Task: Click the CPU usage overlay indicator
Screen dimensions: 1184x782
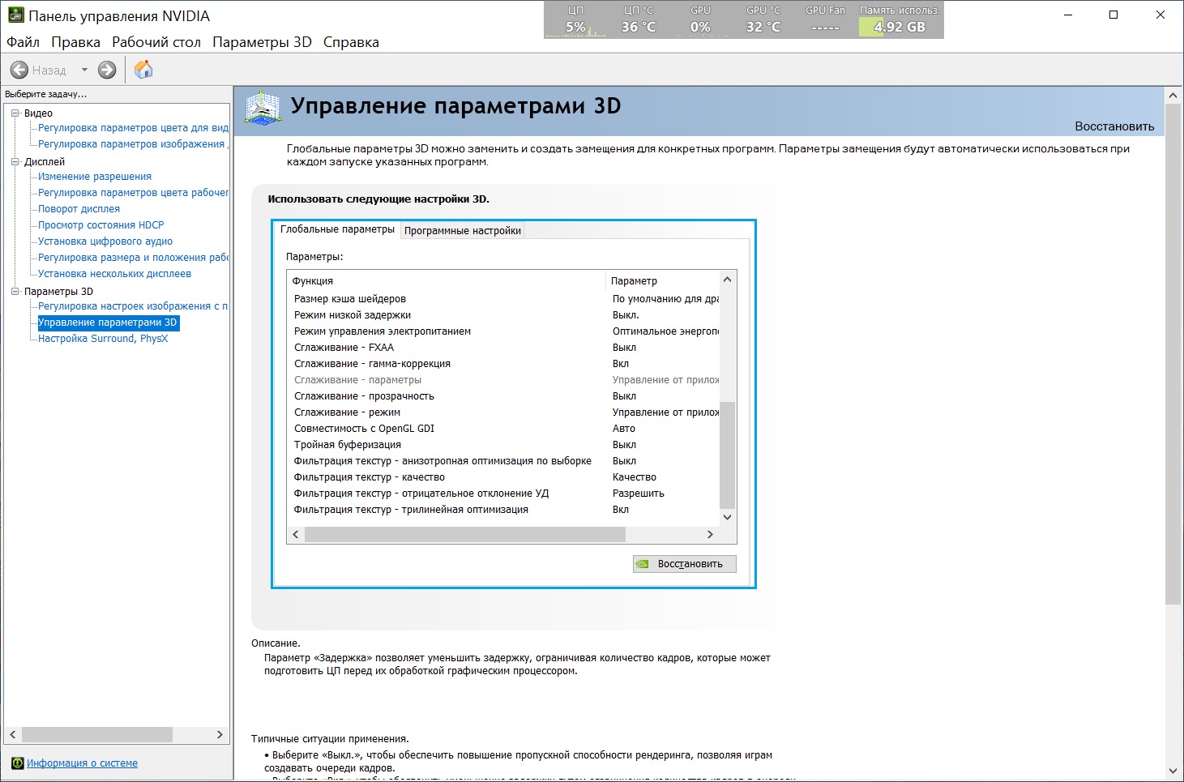Action: tap(575, 20)
